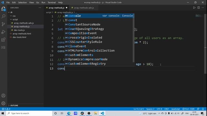
Task: Switch to the array-methods.js tab
Action: click(x=56, y=8)
